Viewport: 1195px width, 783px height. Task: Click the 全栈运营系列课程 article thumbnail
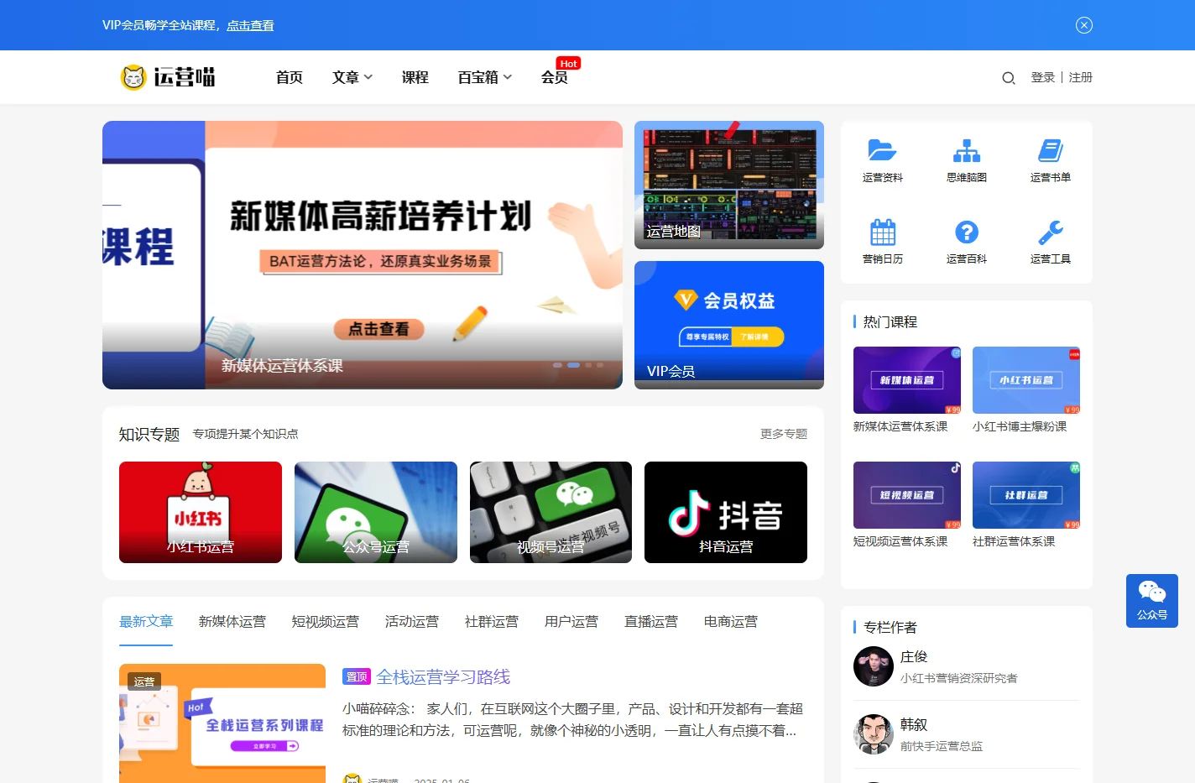click(222, 723)
